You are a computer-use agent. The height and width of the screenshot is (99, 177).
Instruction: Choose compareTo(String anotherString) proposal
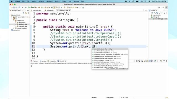point(110,56)
